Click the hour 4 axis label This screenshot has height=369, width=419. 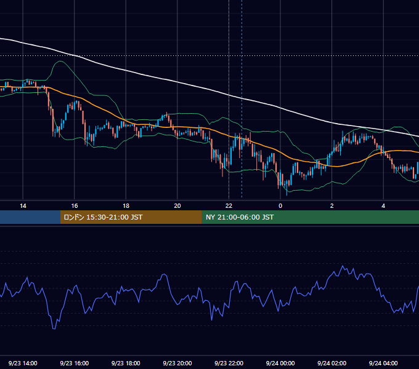tap(383, 206)
